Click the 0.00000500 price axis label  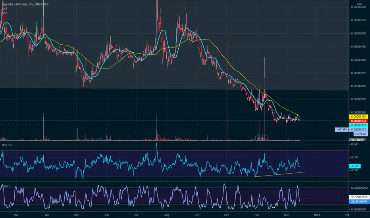[358, 33]
